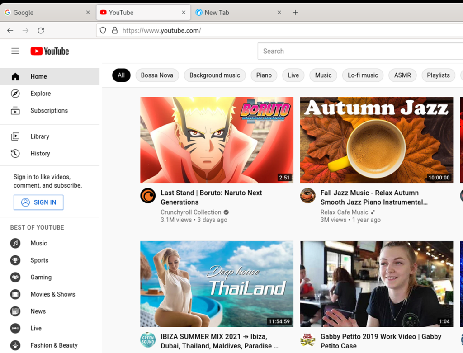Viewport: 463px width, 353px height.
Task: Go to Subscriptions
Action: point(49,110)
